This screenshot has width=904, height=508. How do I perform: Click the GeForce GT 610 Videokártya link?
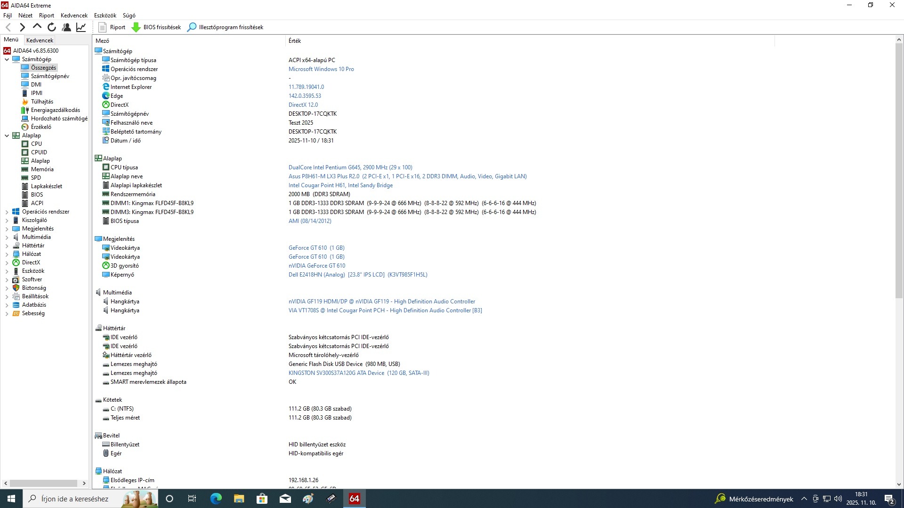pos(316,248)
